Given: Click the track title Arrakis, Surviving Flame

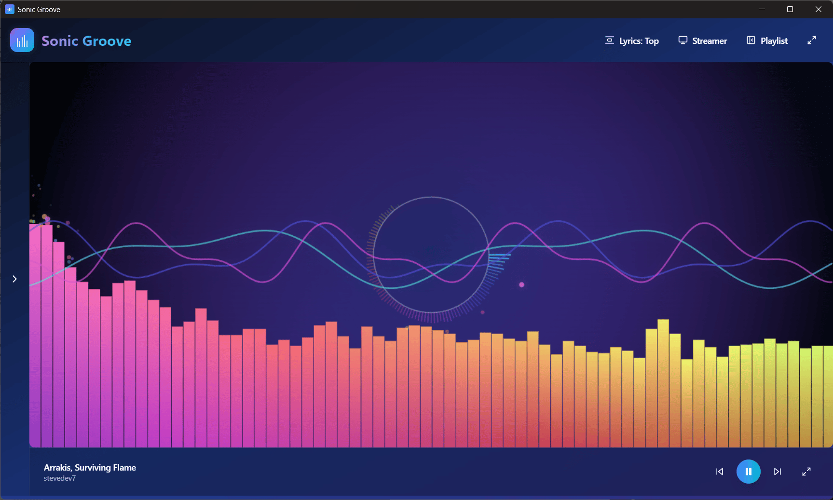Looking at the screenshot, I should tap(90, 467).
